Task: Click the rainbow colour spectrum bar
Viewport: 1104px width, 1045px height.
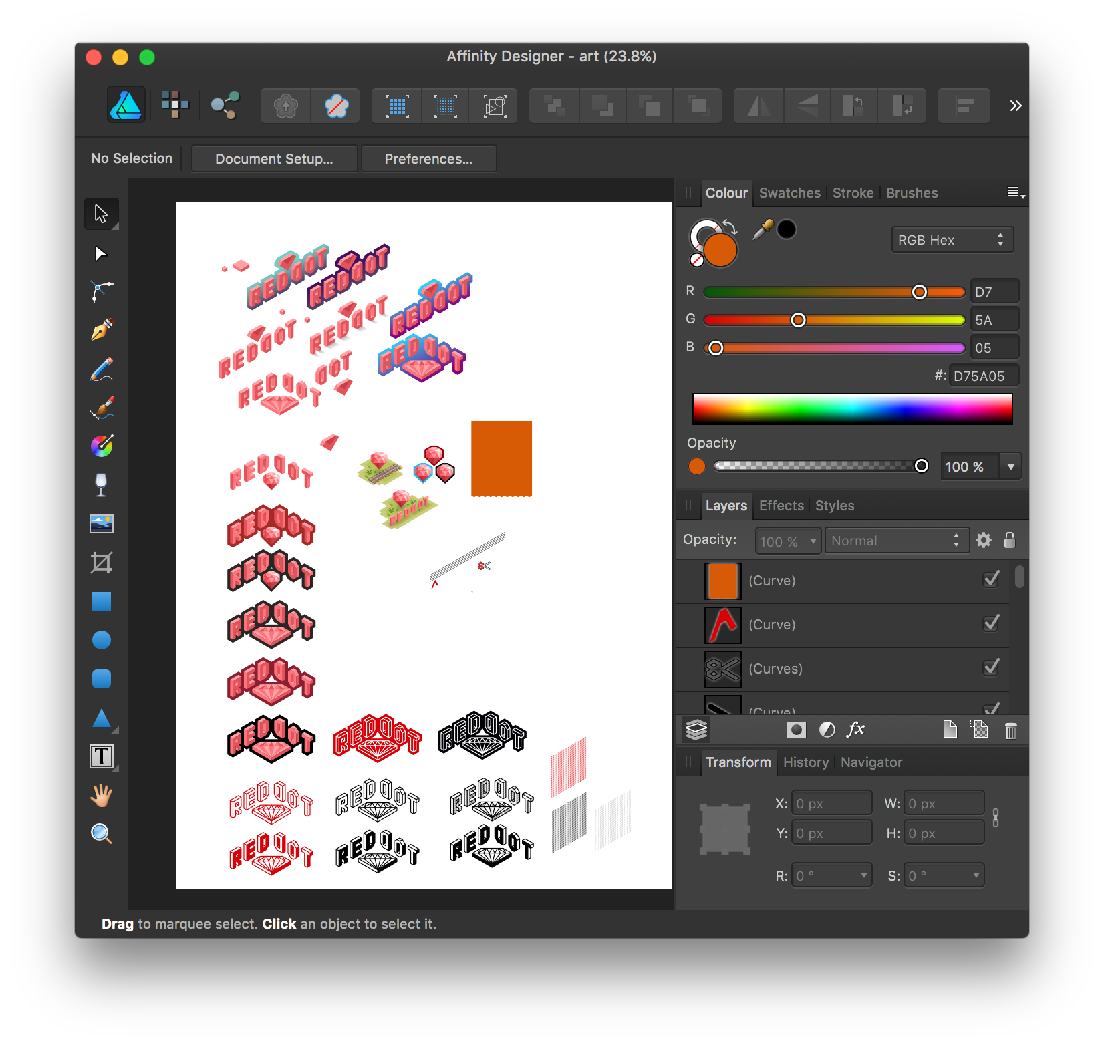Action: point(852,408)
